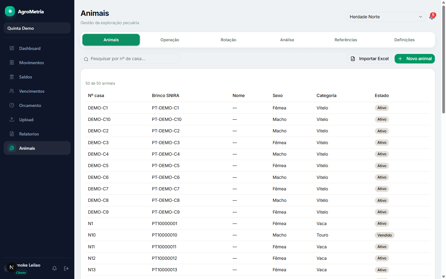Screen dimensions: 446x279
Task: Click the page vertical scrollbar
Action: (x=444, y=59)
